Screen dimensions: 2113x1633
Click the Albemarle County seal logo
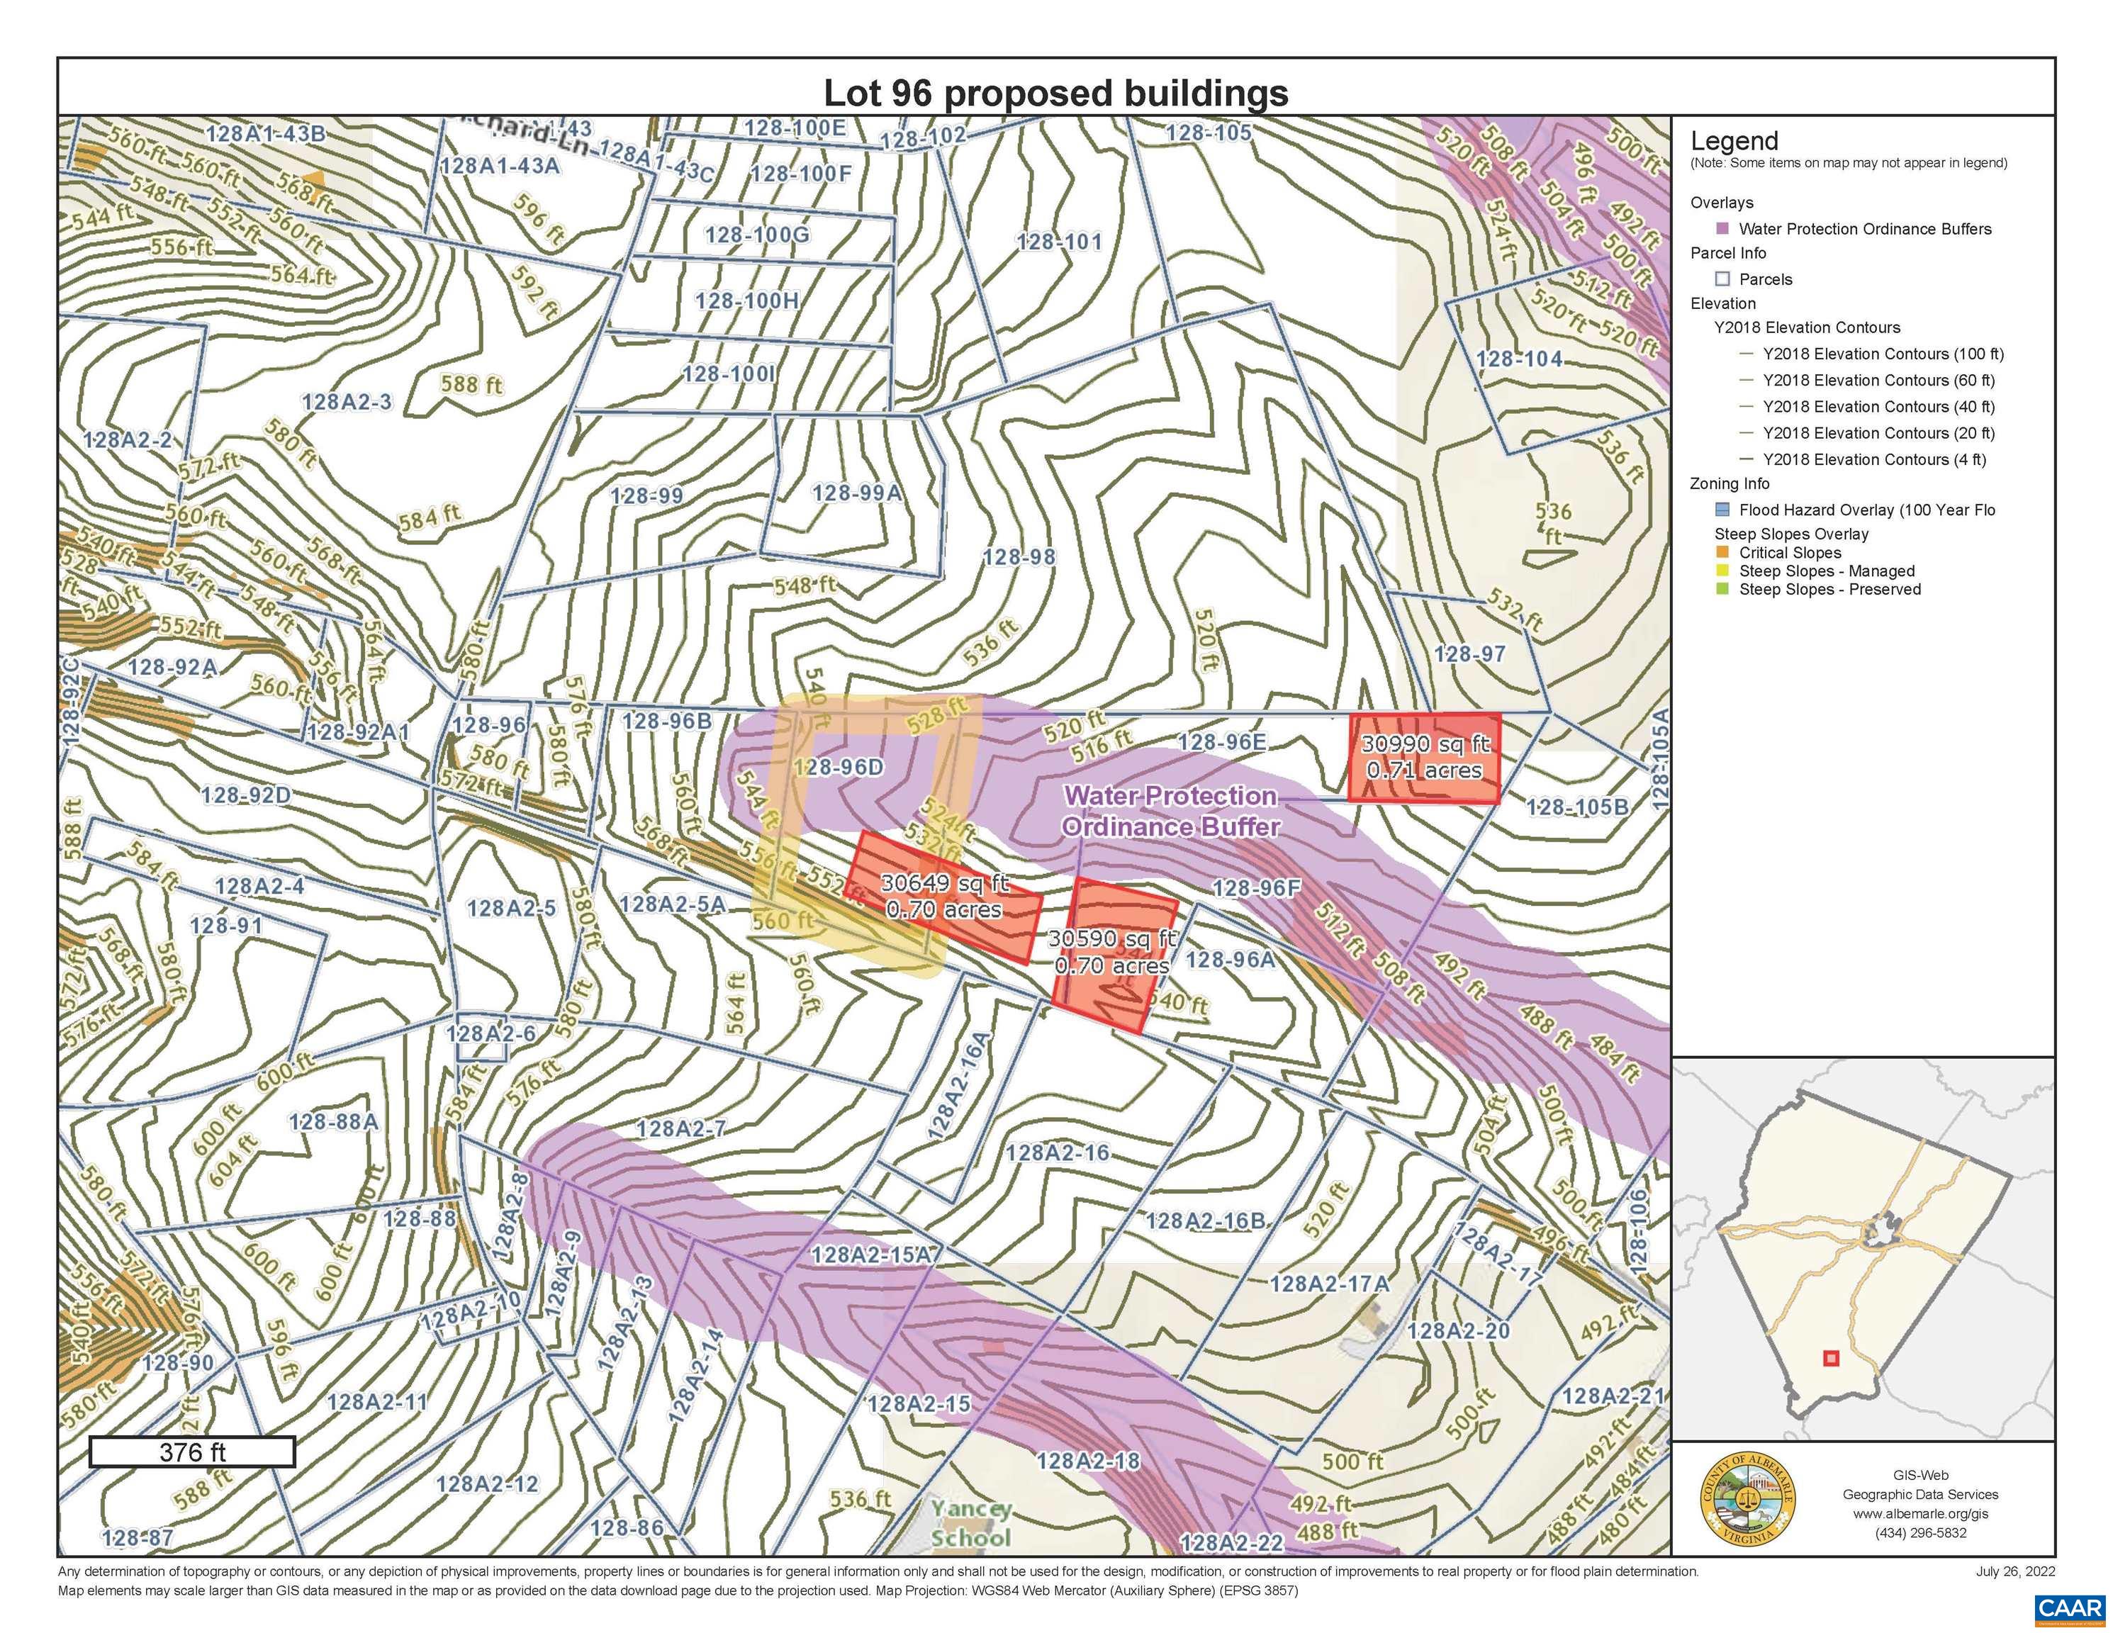(x=1748, y=1498)
